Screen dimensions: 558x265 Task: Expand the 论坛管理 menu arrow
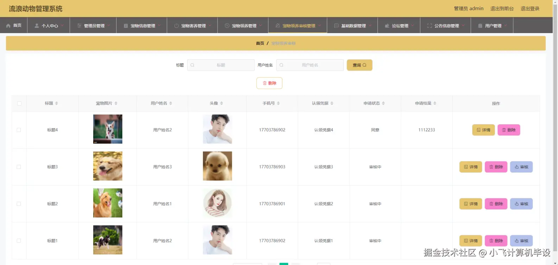point(413,25)
